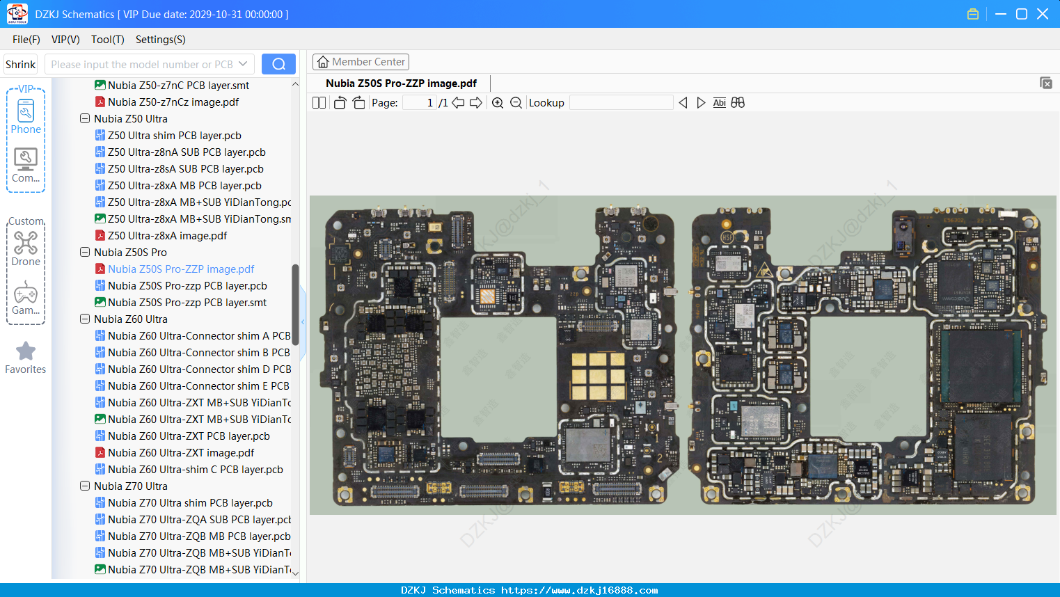Open the Phone category in sidebar
Viewport: 1060px width, 597px height.
coord(26,116)
